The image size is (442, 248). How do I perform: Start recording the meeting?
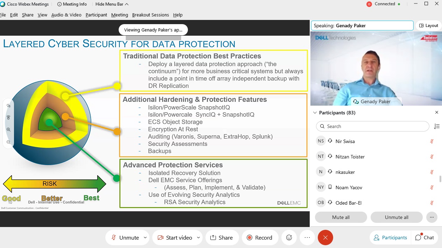pyautogui.click(x=259, y=238)
